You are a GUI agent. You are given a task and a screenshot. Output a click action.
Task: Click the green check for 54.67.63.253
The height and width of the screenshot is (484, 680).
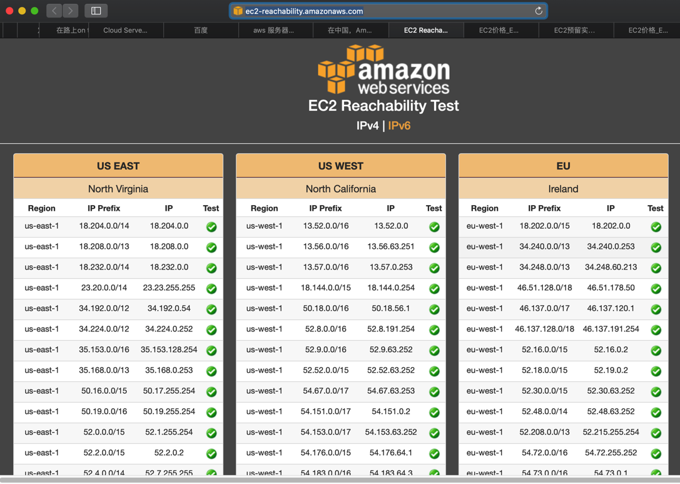(x=434, y=391)
